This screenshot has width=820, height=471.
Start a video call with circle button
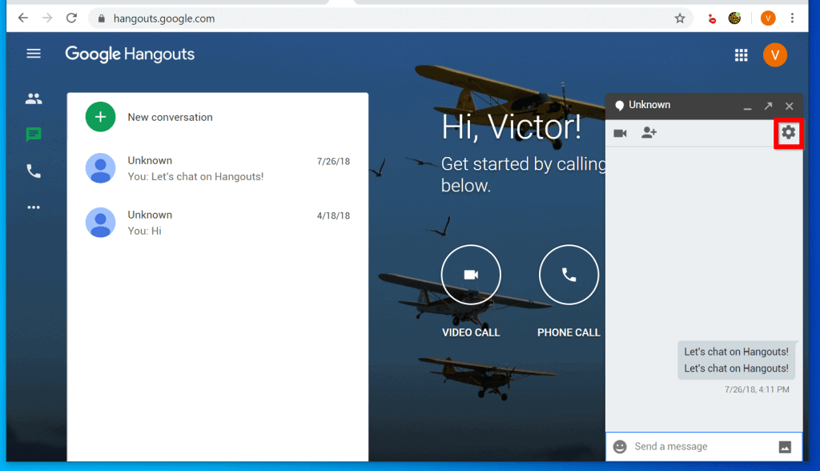(x=471, y=275)
